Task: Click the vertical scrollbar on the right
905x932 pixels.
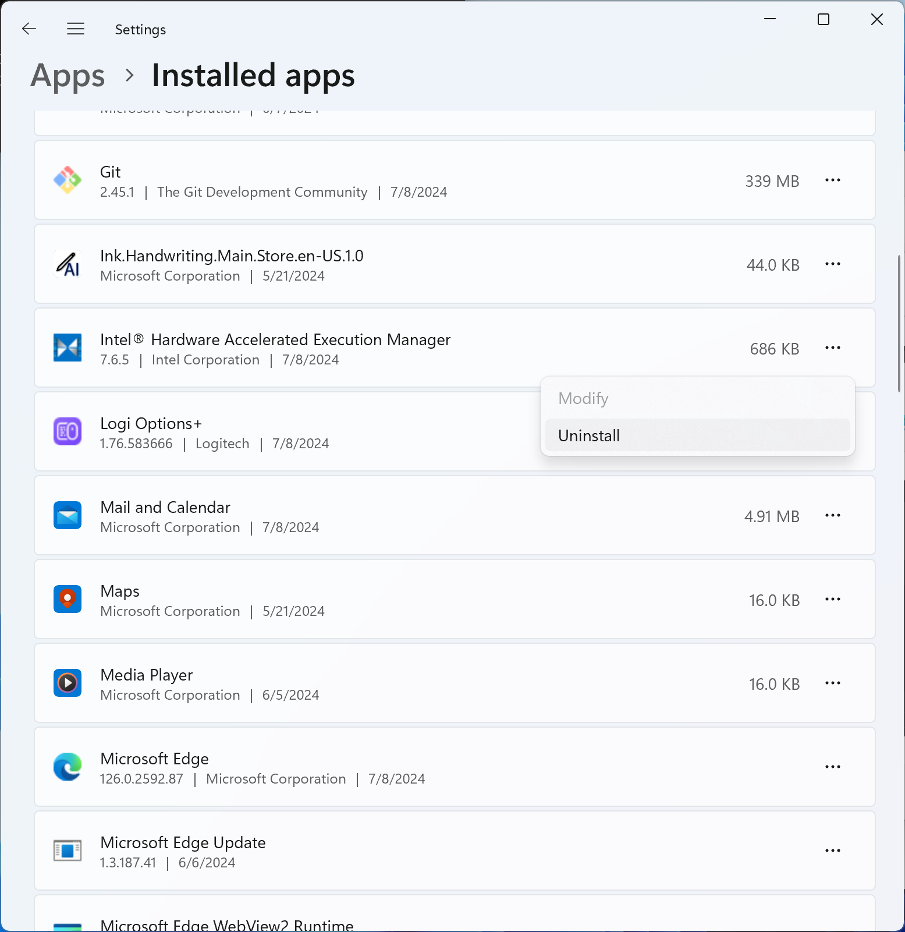Action: coord(899,323)
